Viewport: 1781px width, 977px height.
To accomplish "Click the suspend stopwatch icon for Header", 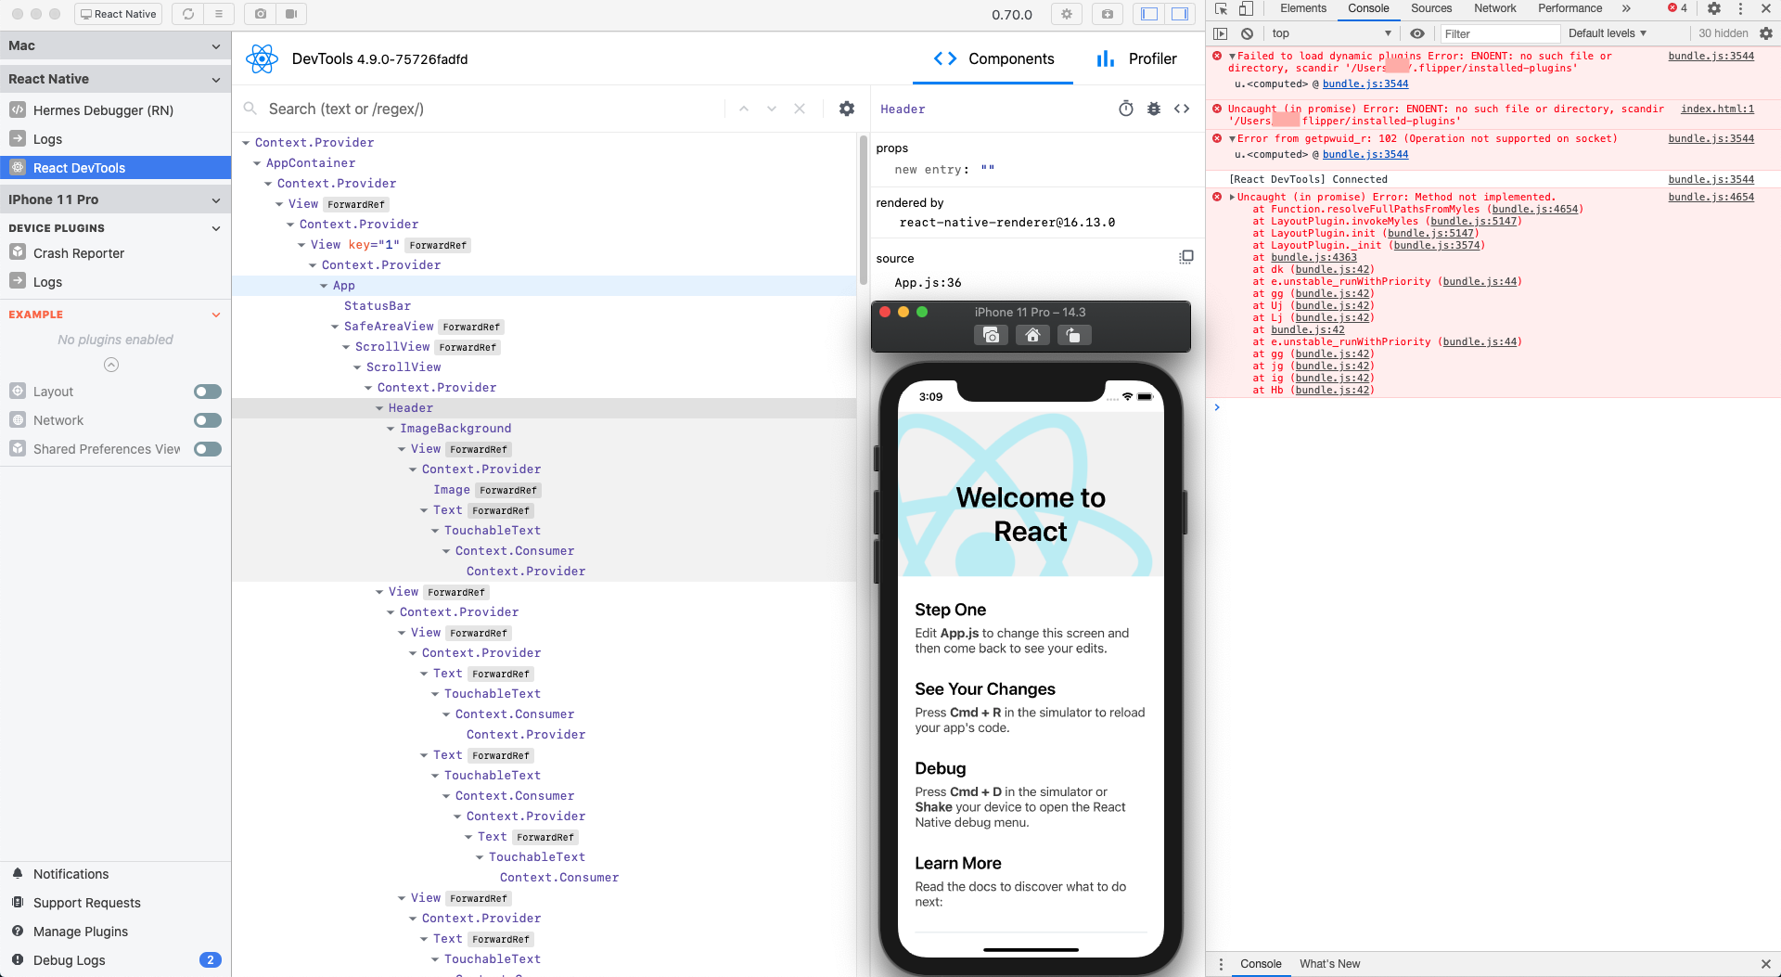I will [1126, 109].
